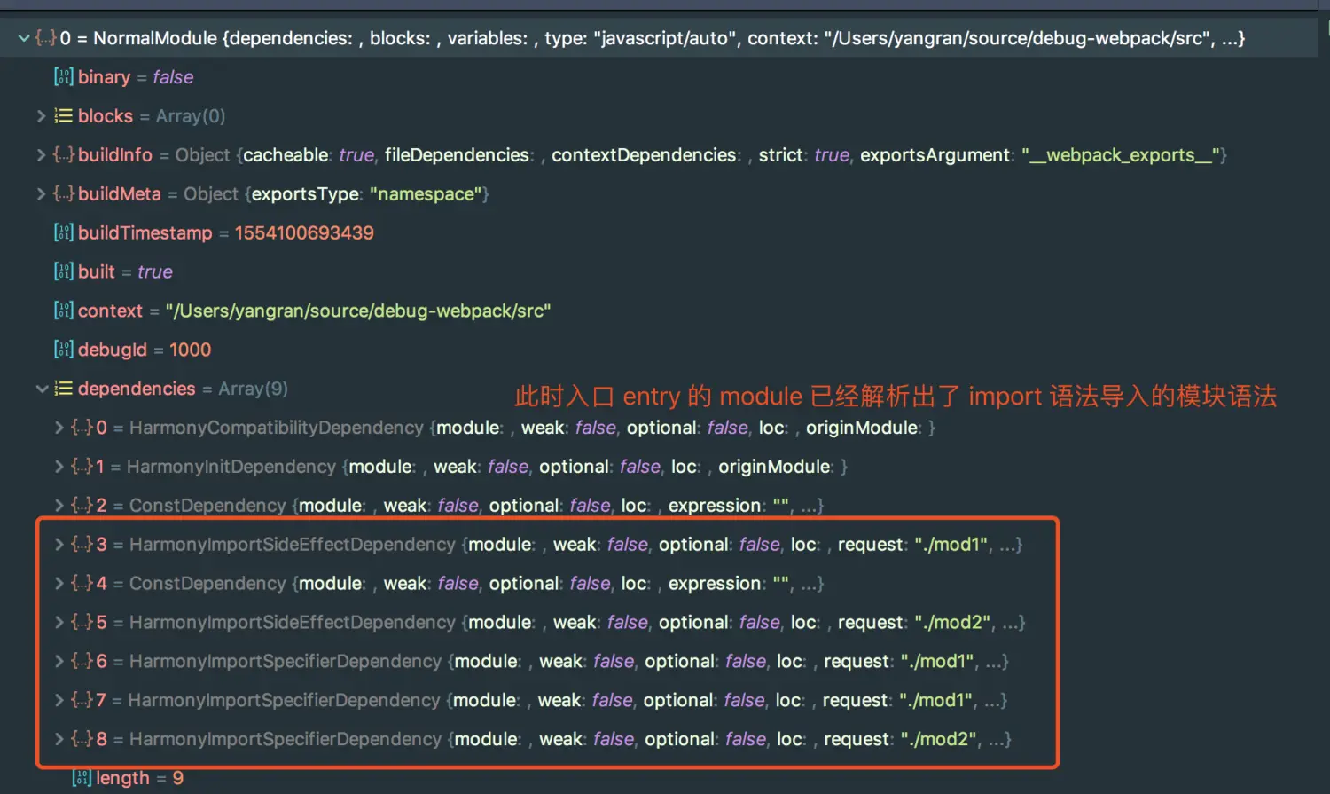1330x794 pixels.
Task: Expand the buildInfo object node
Action: [41, 155]
